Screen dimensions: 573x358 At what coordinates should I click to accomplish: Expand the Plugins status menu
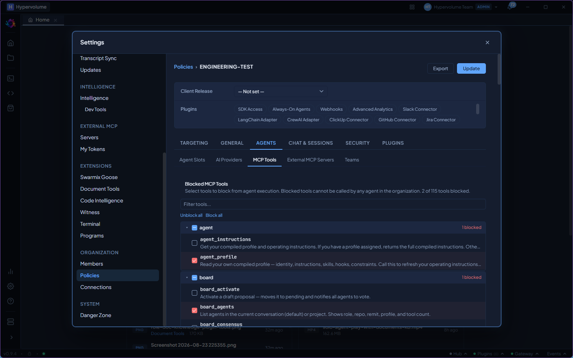pos(488,354)
